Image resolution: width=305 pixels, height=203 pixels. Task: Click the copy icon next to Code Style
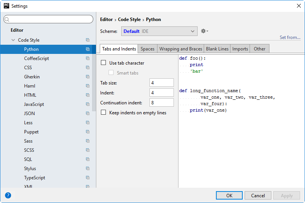[x=88, y=40]
